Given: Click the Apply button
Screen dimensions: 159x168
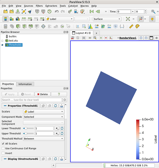Looking at the screenshot, I should coord(10,94).
